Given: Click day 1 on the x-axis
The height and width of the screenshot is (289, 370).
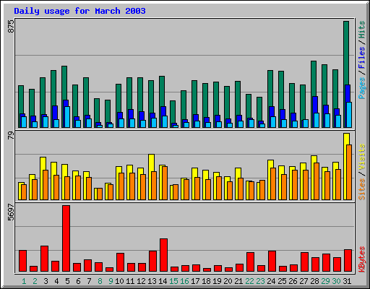Looking at the screenshot, I should 24,281.
